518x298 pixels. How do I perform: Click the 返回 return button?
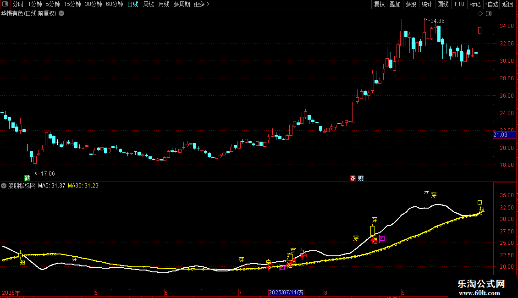(508, 4)
